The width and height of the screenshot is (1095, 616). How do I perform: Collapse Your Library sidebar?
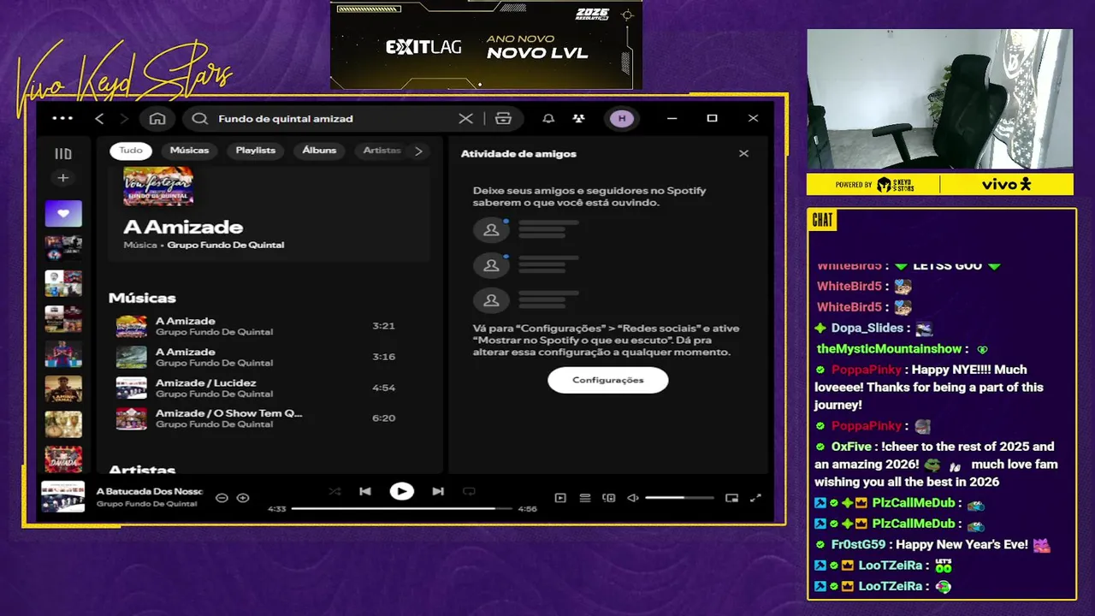click(x=63, y=154)
